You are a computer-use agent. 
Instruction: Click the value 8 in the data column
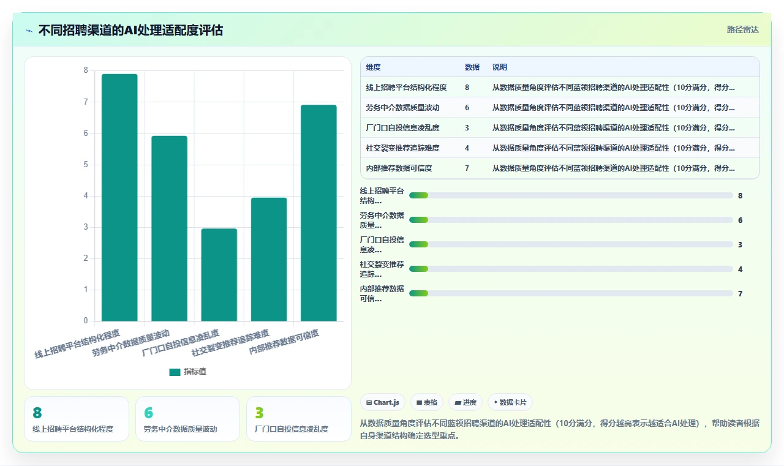[x=467, y=88]
